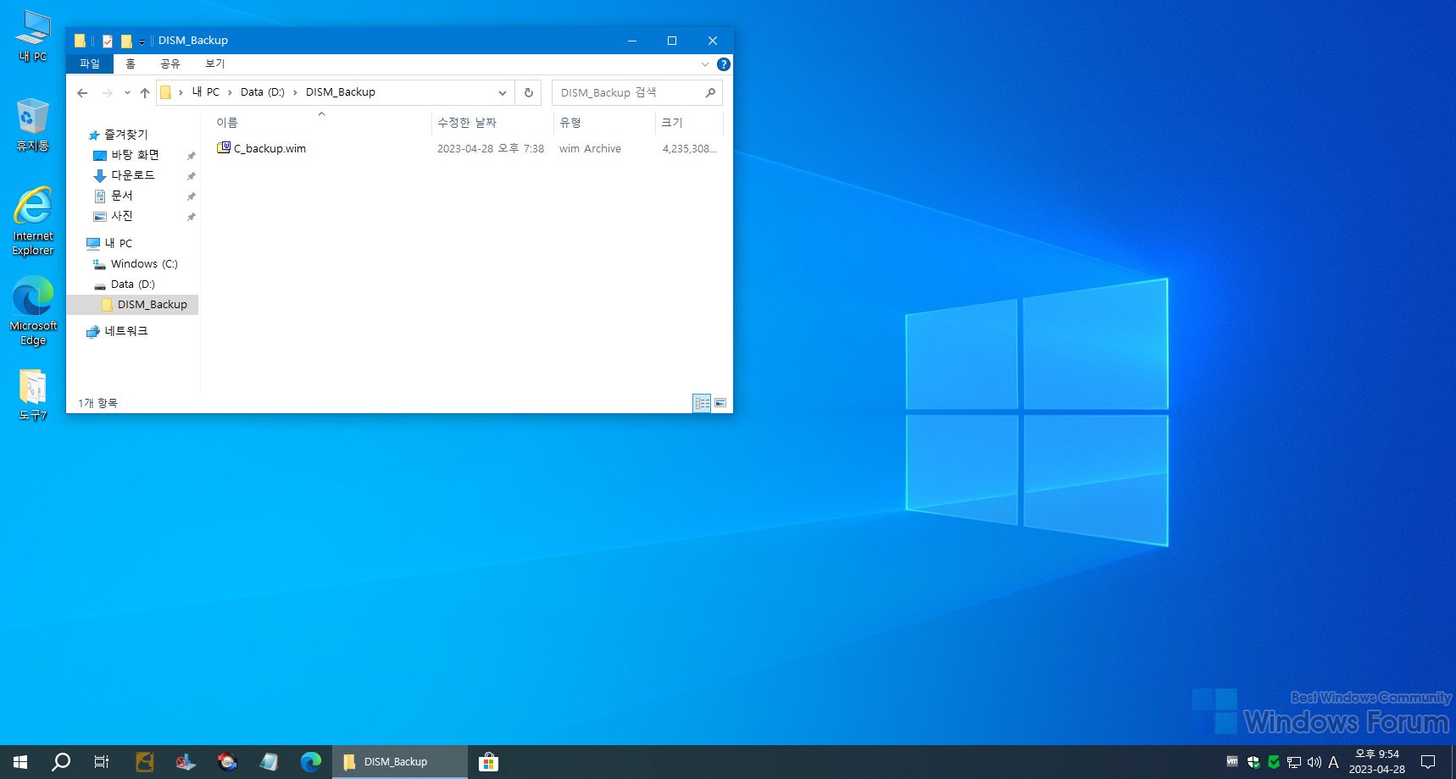Click the network tray icon

(x=1293, y=762)
